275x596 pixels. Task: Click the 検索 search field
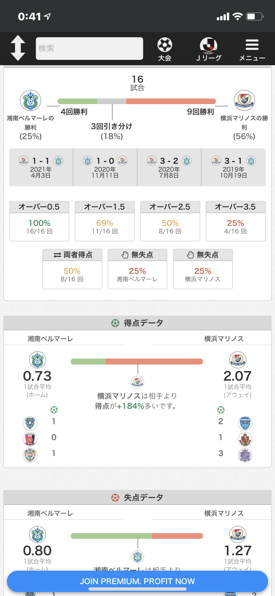(x=89, y=49)
